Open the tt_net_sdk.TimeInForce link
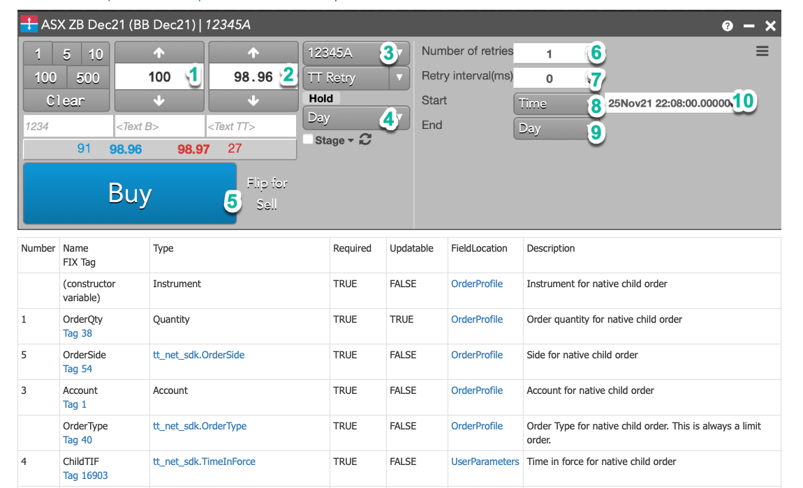The image size is (803, 488). pos(204,462)
